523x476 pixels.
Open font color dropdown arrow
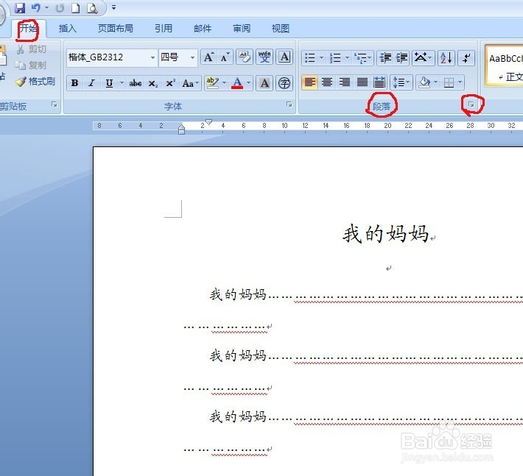click(248, 82)
